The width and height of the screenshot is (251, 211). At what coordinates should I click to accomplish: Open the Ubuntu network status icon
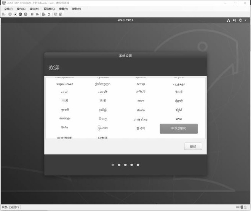[229, 20]
